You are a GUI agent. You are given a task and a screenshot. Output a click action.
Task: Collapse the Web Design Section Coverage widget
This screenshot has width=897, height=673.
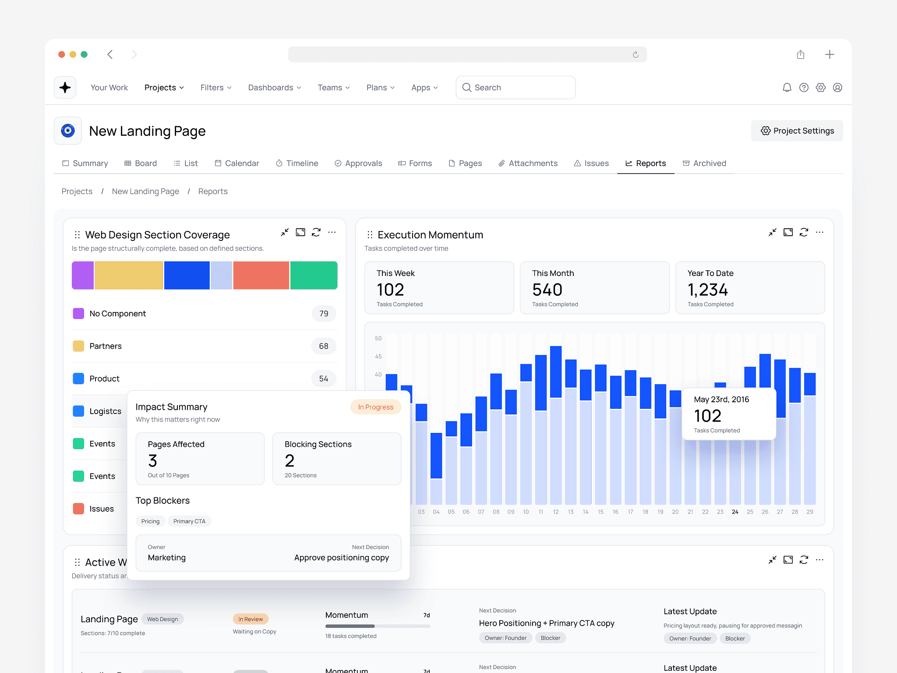[285, 232]
